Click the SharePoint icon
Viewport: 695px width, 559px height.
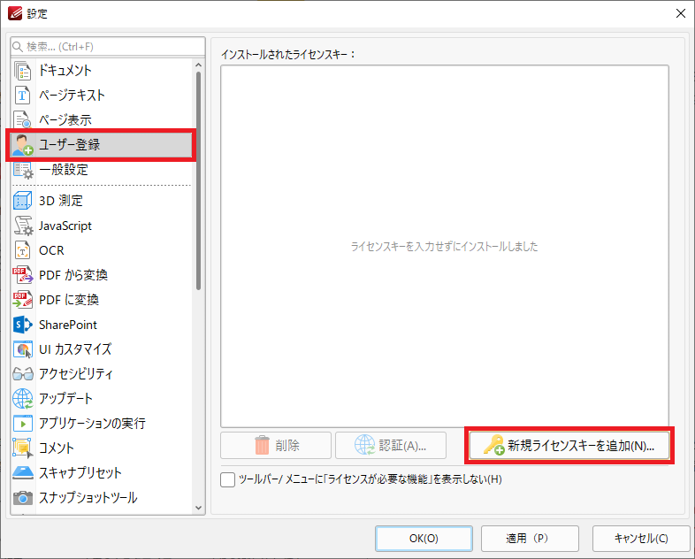point(23,325)
